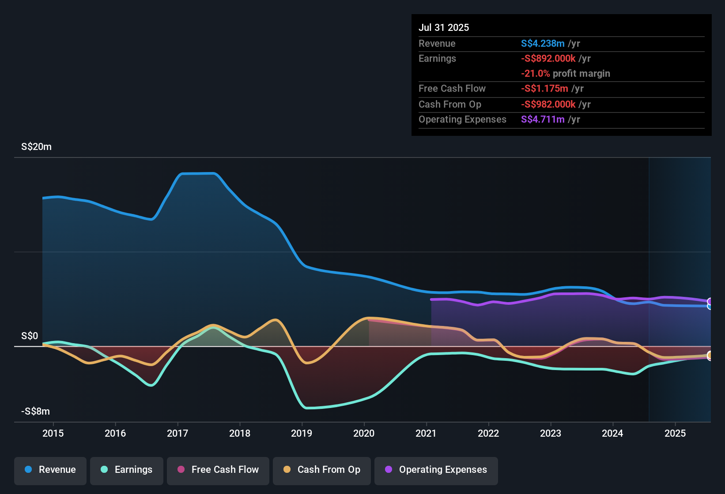Click the pink Free Cash Flow dot
725x494 pixels.
(x=181, y=469)
